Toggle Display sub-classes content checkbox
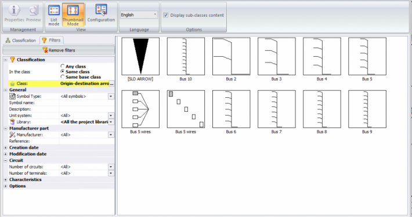Viewport: 412px width, 217px height. [166, 15]
